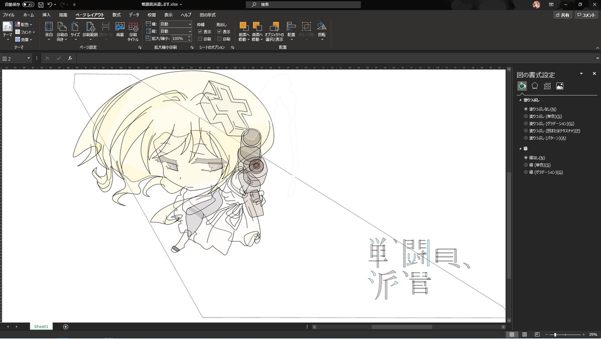
Task: Click the zoom in plus button
Action: point(584,334)
